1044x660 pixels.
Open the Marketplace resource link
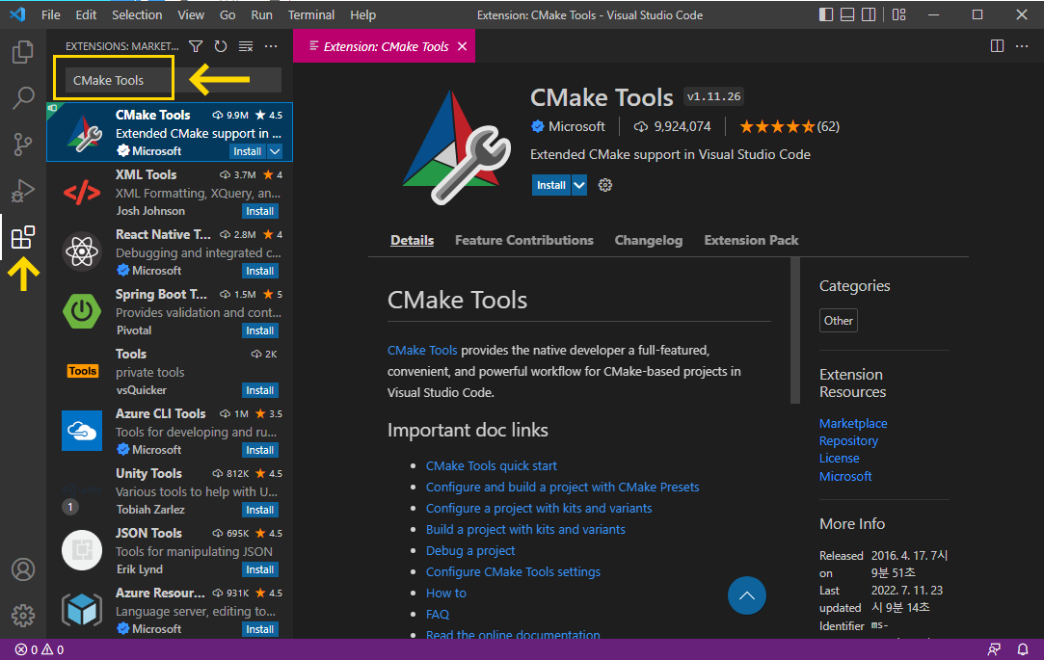853,423
